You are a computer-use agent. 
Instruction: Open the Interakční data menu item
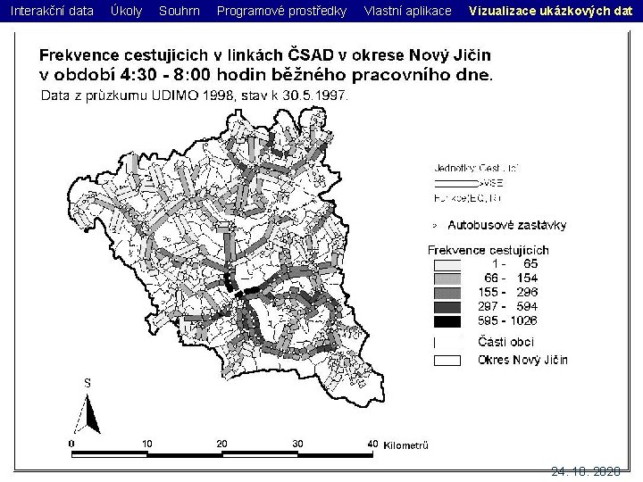click(x=52, y=11)
